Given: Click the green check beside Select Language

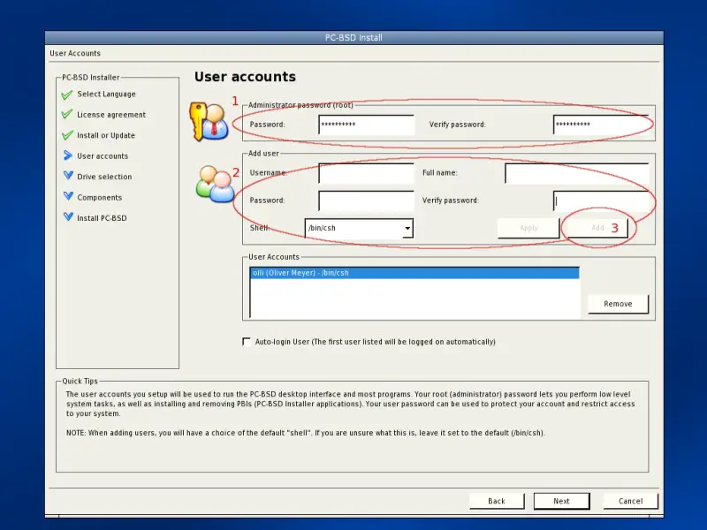Looking at the screenshot, I should click(x=67, y=95).
